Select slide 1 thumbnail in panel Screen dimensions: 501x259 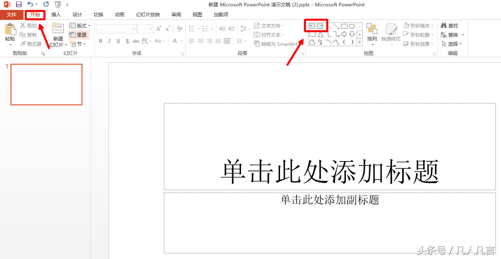coord(46,84)
